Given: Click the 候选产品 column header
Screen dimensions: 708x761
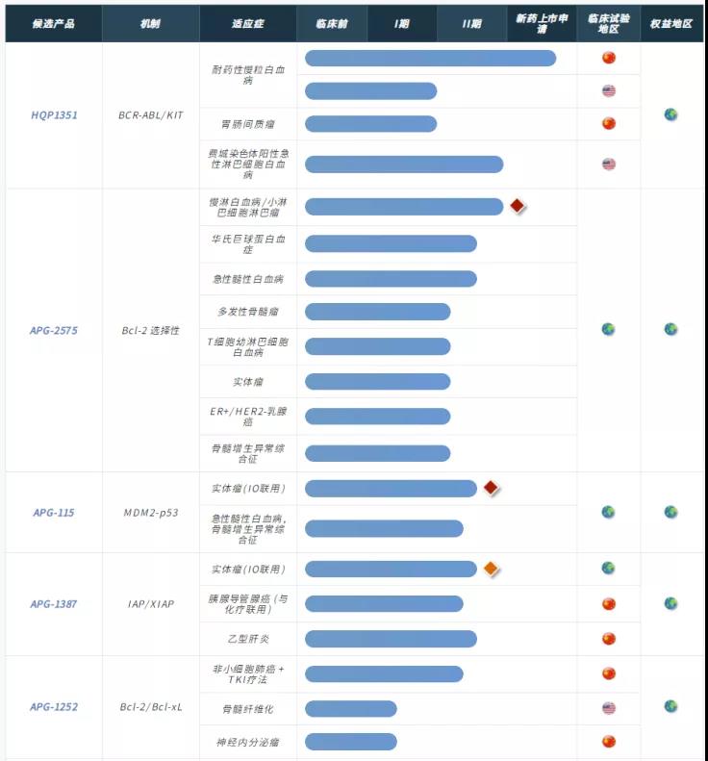Looking at the screenshot, I should (53, 24).
